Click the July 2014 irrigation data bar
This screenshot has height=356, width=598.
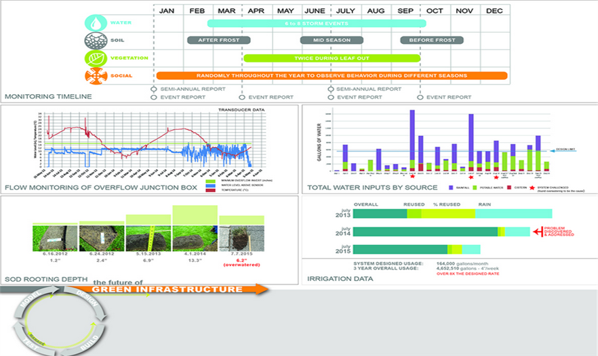pyautogui.click(x=441, y=231)
